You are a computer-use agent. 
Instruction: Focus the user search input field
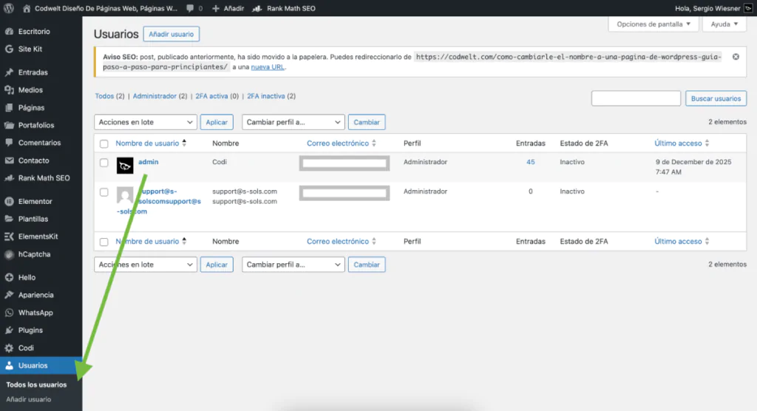coord(636,98)
